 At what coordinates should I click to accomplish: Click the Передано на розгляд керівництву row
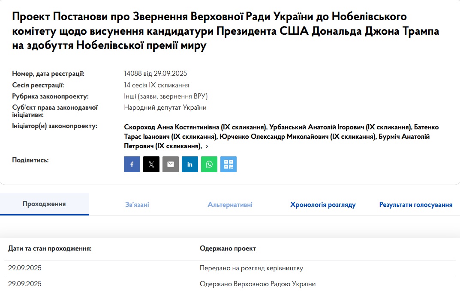251,268
